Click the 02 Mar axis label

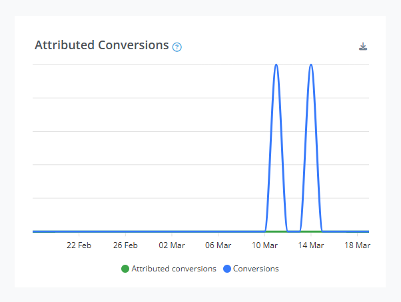(x=172, y=245)
